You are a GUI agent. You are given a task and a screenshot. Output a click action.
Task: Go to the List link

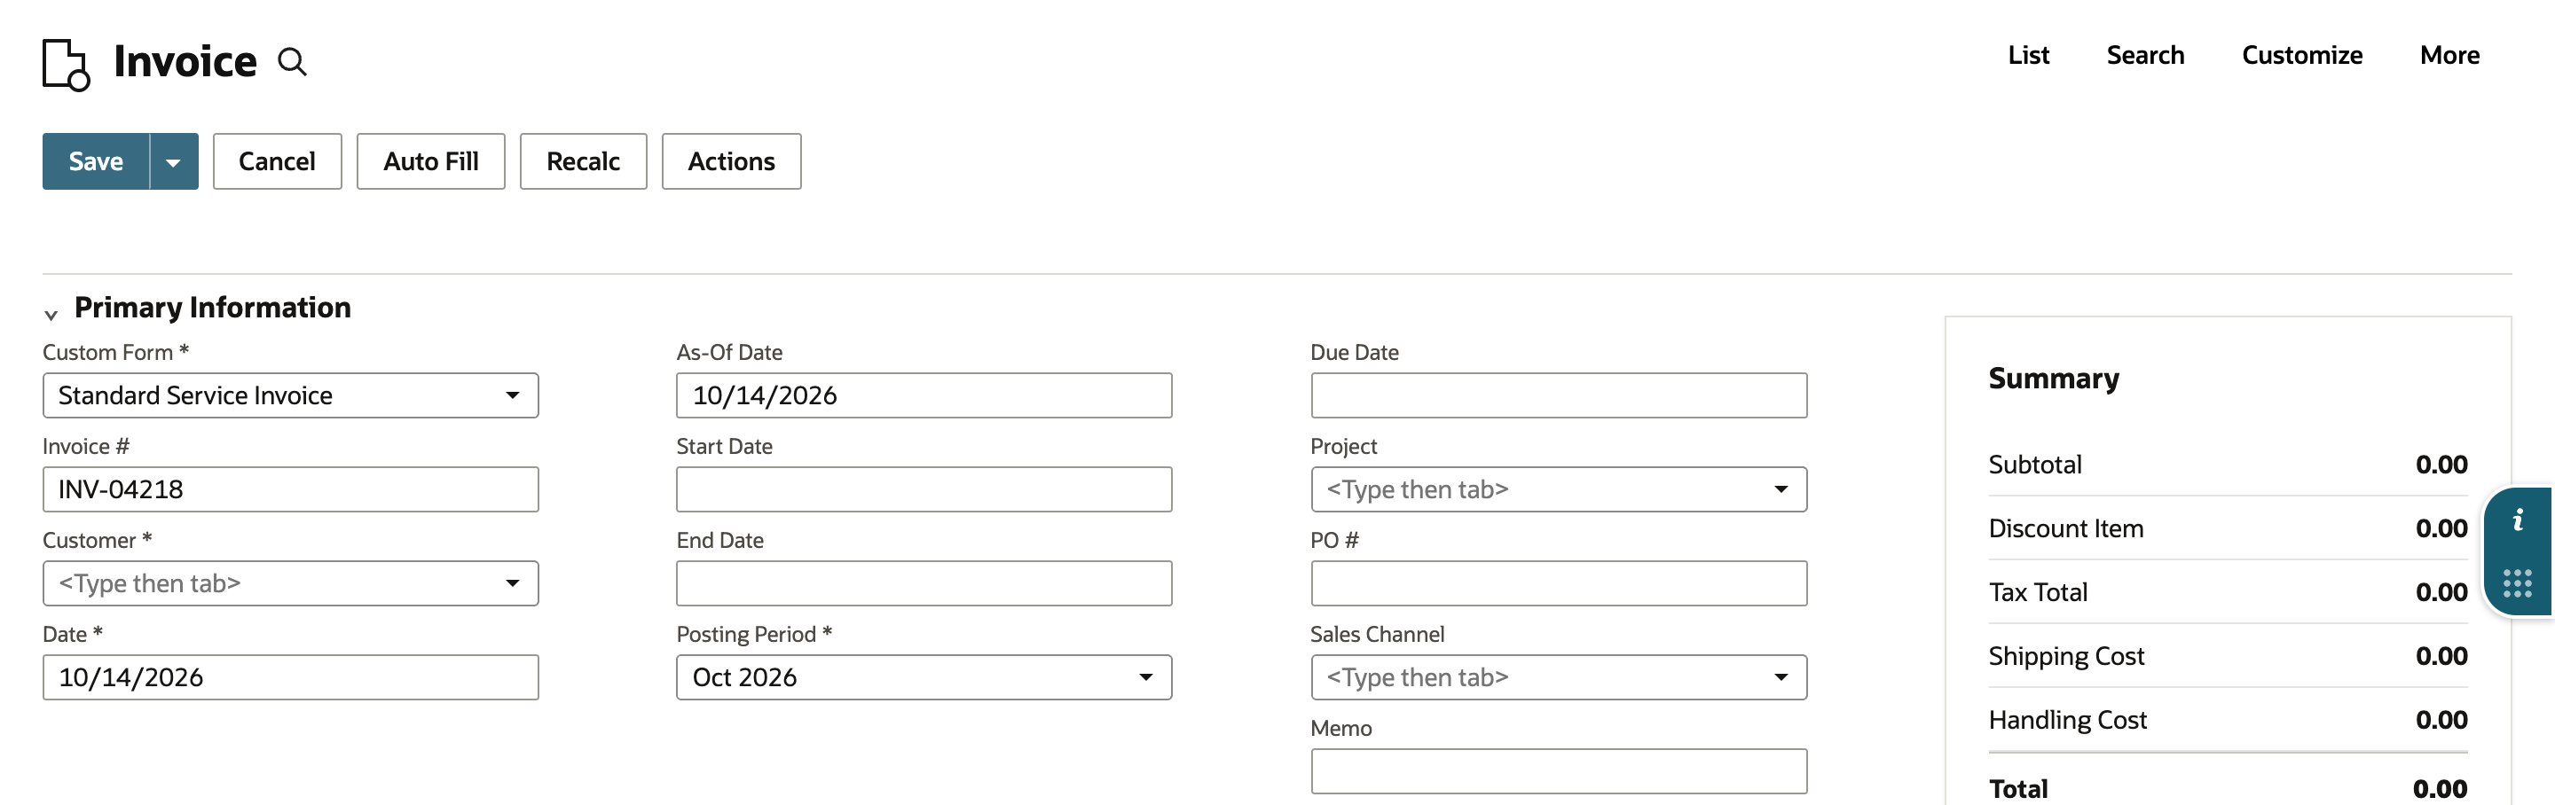click(2028, 56)
